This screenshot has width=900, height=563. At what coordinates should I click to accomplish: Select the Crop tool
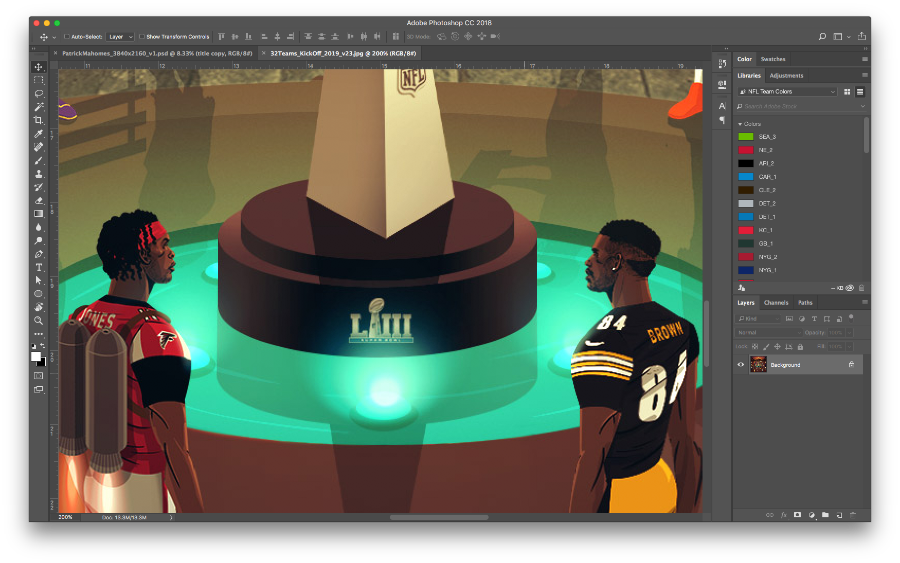(39, 120)
